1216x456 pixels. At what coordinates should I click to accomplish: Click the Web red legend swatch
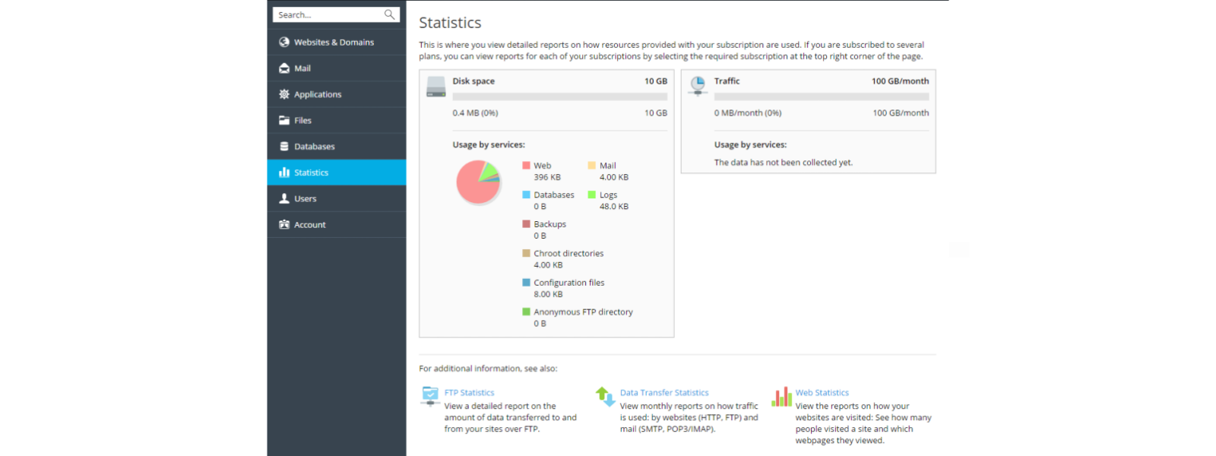(526, 165)
